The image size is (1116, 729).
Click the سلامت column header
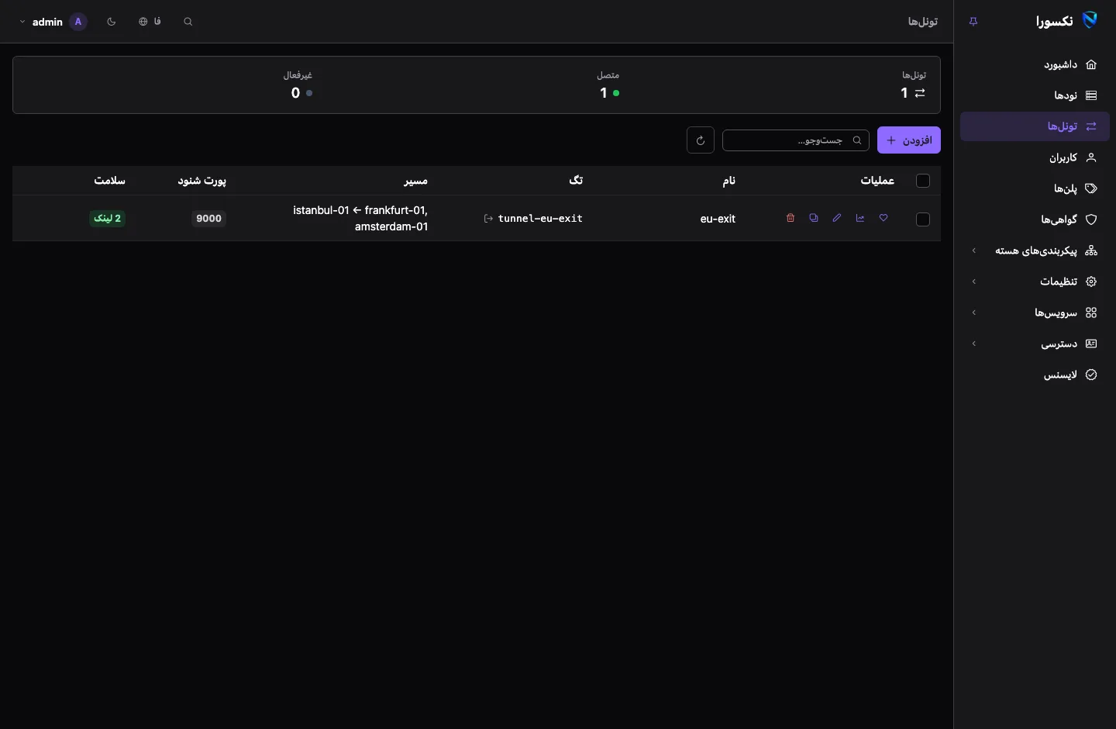(x=109, y=180)
